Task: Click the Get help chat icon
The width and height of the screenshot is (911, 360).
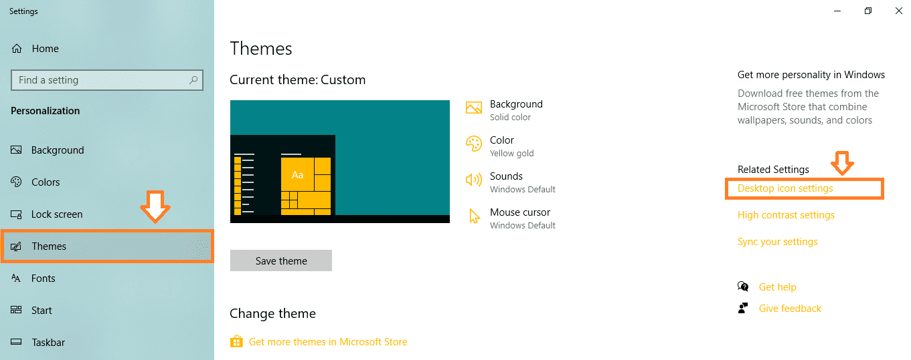Action: [x=743, y=287]
